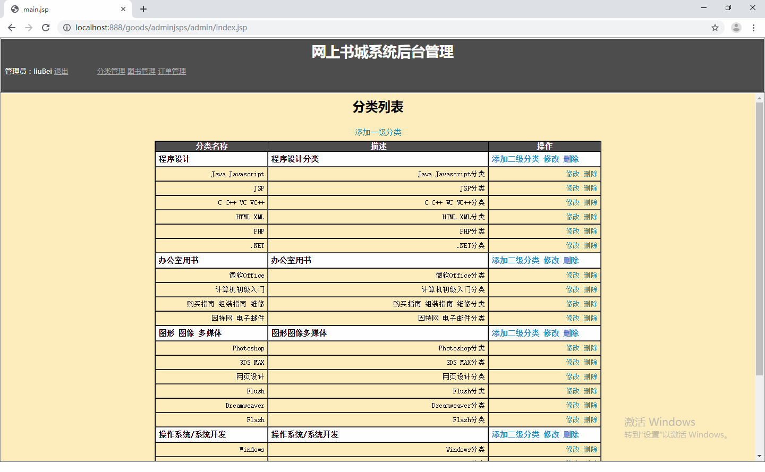Viewport: 765px width, 472px height.
Task: Click 删除 for 计算机初级入门 row
Action: point(590,289)
